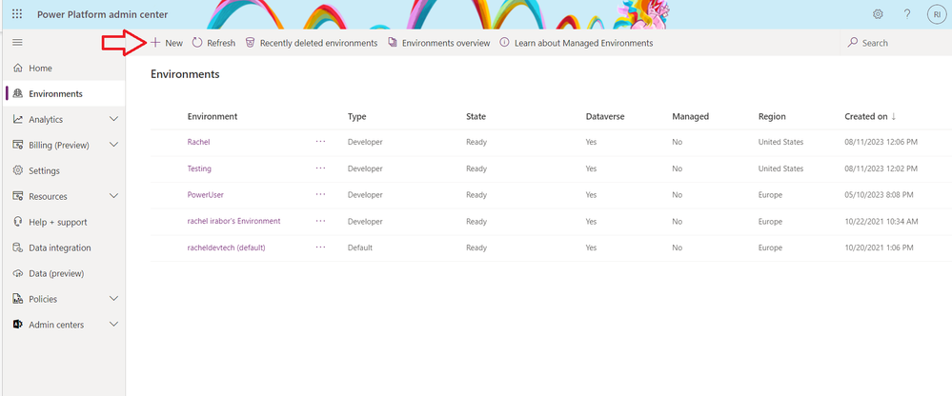This screenshot has width=952, height=396.
Task: Open Environments overview
Action: 439,43
